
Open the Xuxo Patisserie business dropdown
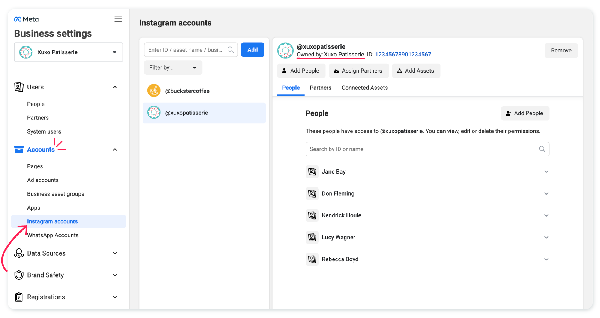click(x=69, y=52)
